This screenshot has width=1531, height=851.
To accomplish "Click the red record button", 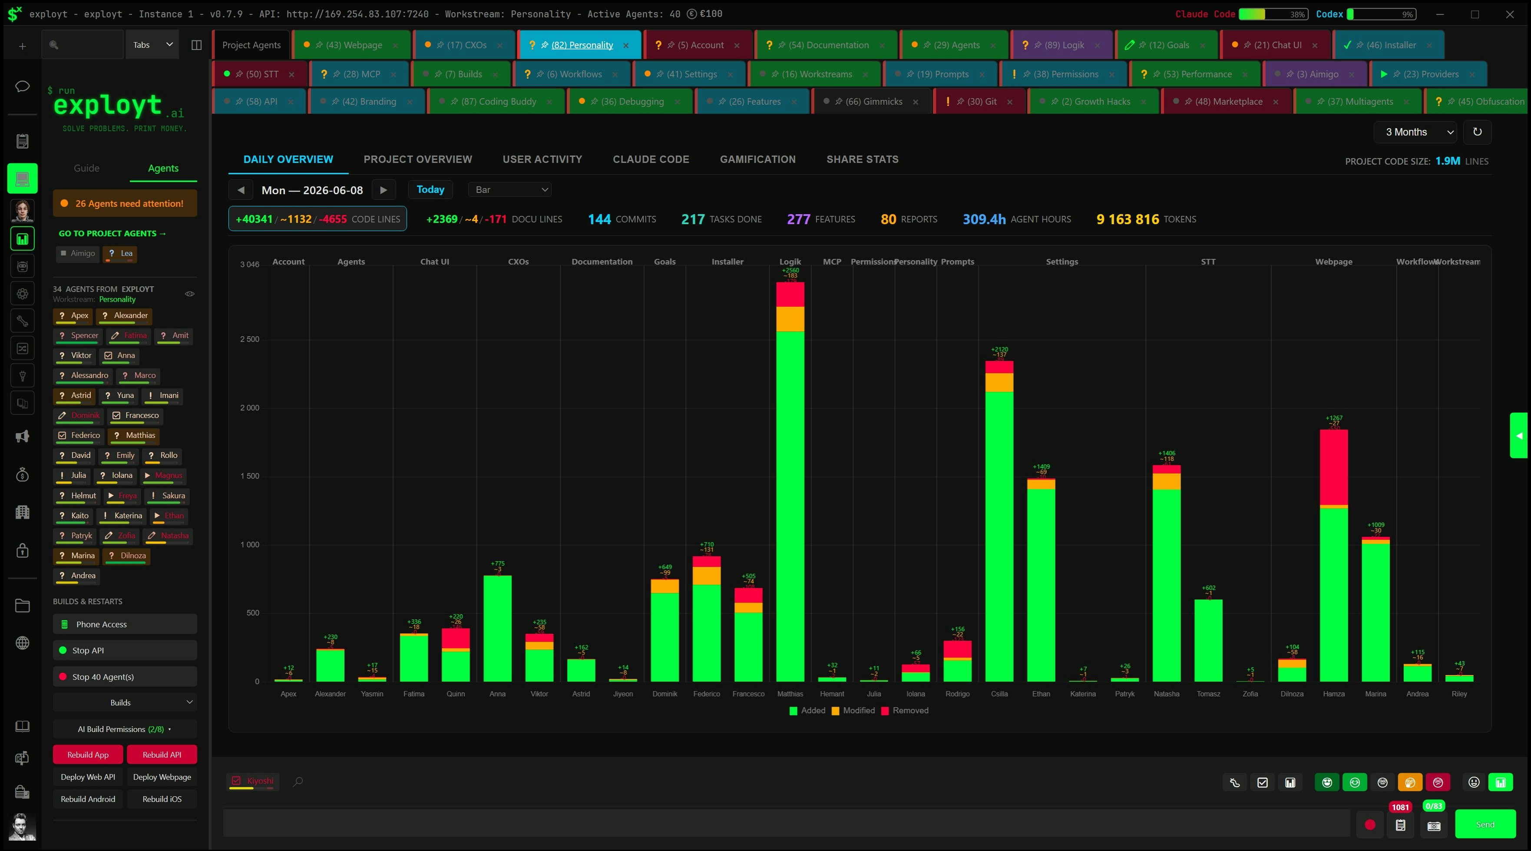I will click(x=1370, y=825).
